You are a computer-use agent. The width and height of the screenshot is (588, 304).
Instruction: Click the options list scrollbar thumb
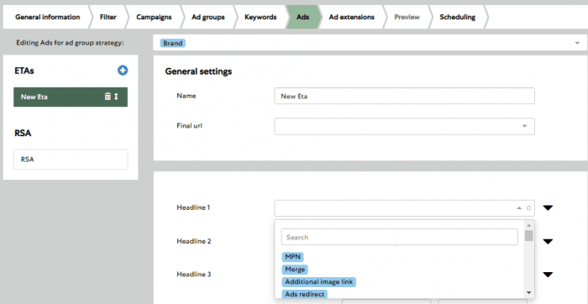click(528, 236)
